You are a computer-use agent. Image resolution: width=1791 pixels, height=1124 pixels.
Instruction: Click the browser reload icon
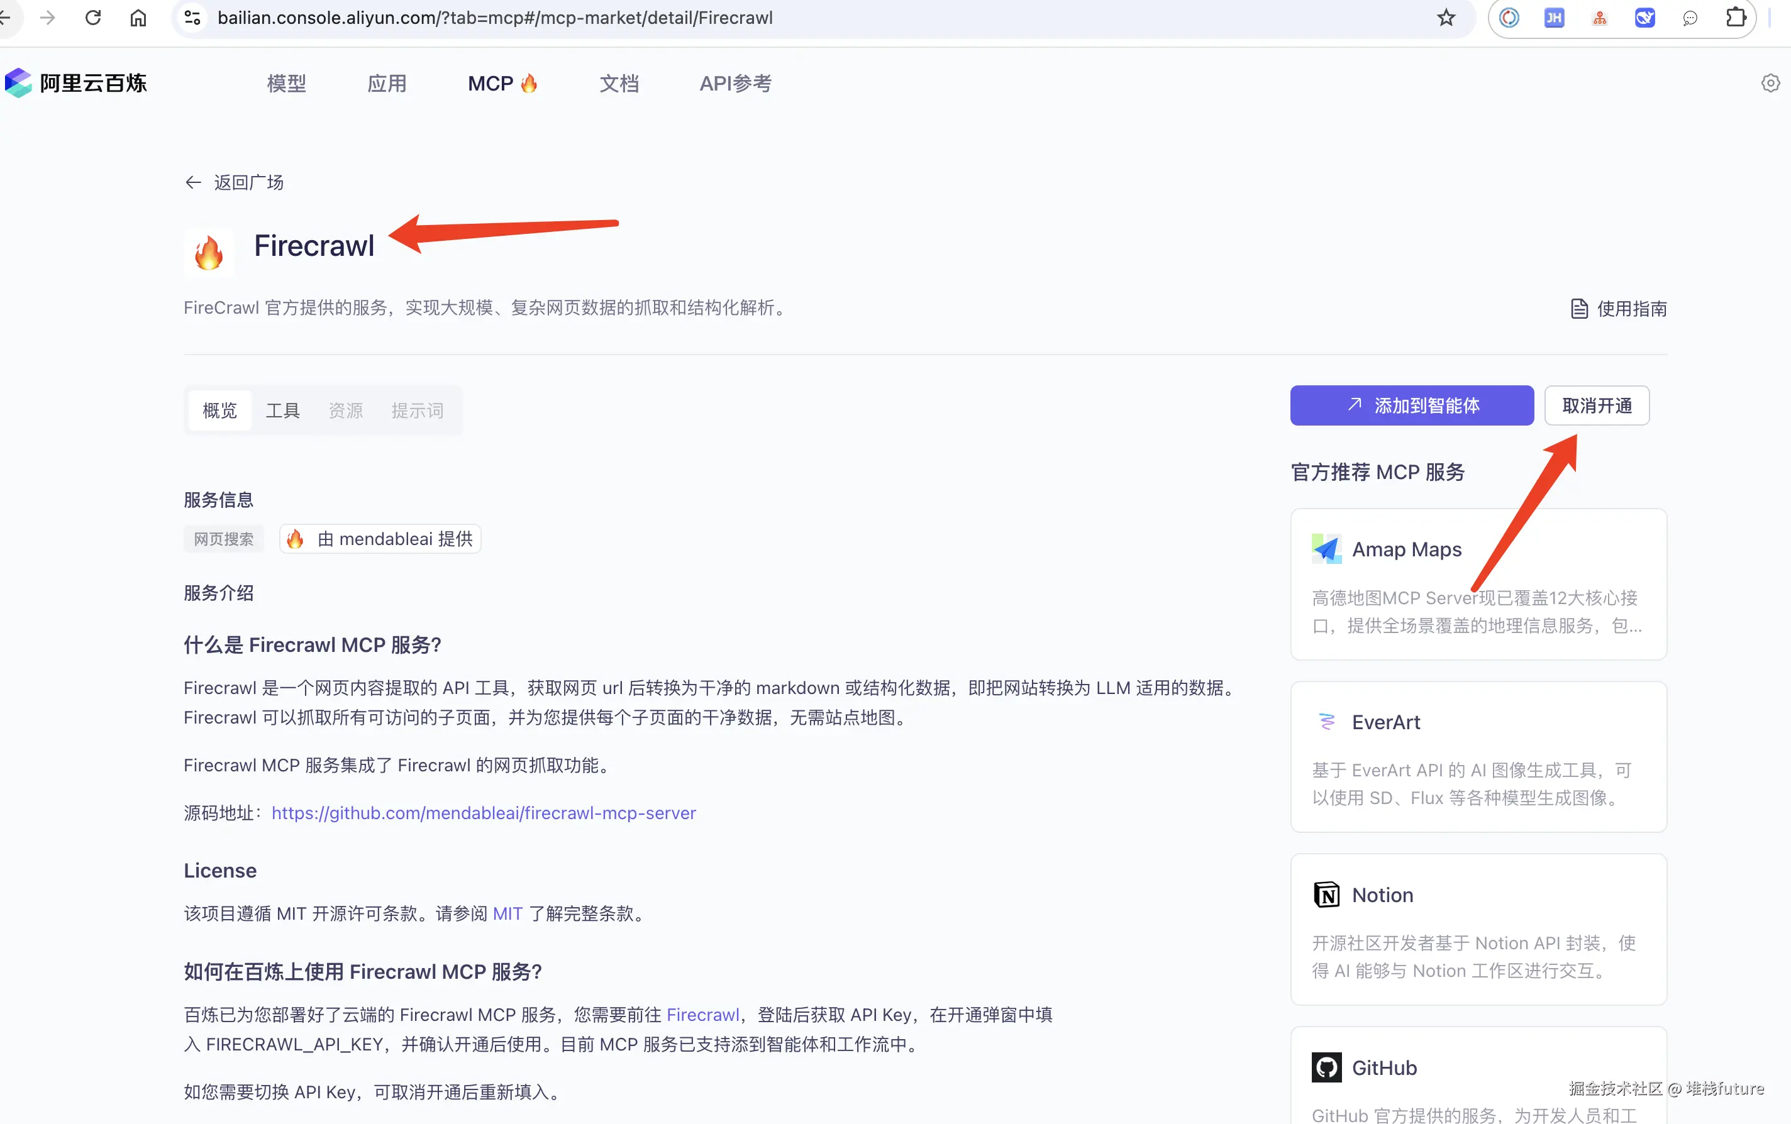[93, 17]
